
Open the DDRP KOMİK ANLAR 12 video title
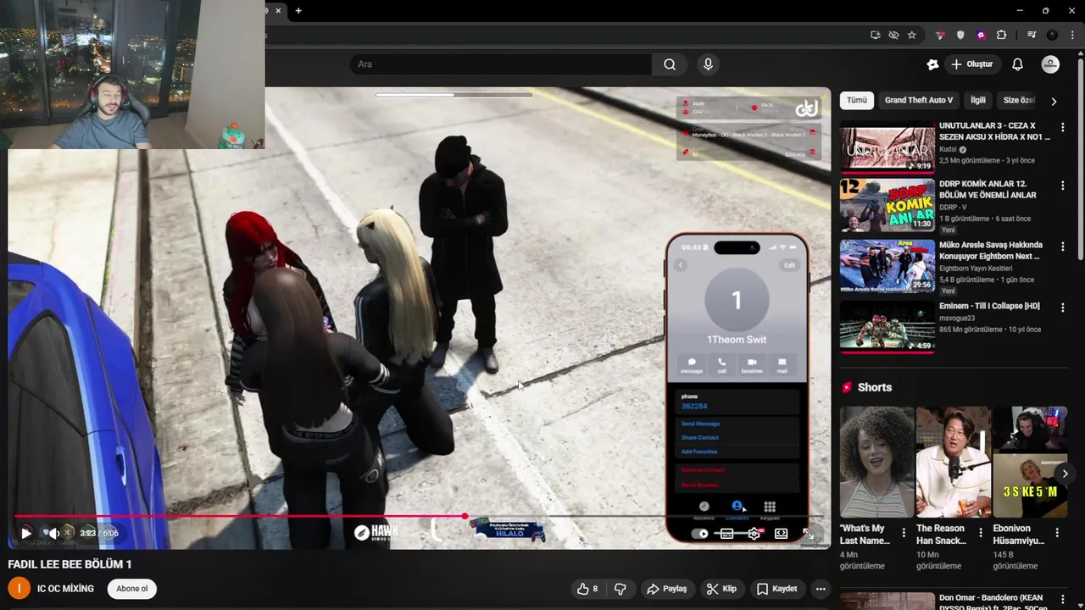(x=988, y=189)
